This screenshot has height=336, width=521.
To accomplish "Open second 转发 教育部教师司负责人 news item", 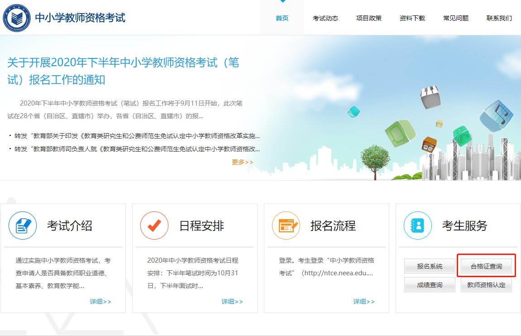I will (137, 149).
